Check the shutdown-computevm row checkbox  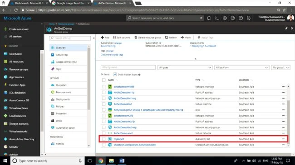tap(103, 145)
